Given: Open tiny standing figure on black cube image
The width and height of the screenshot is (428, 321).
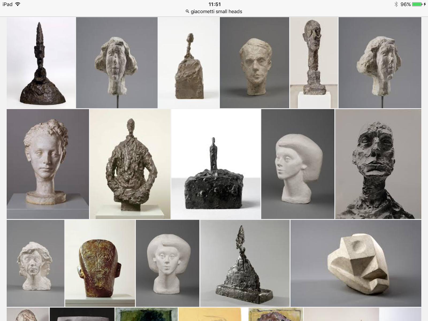Looking at the screenshot, I should coord(216,164).
